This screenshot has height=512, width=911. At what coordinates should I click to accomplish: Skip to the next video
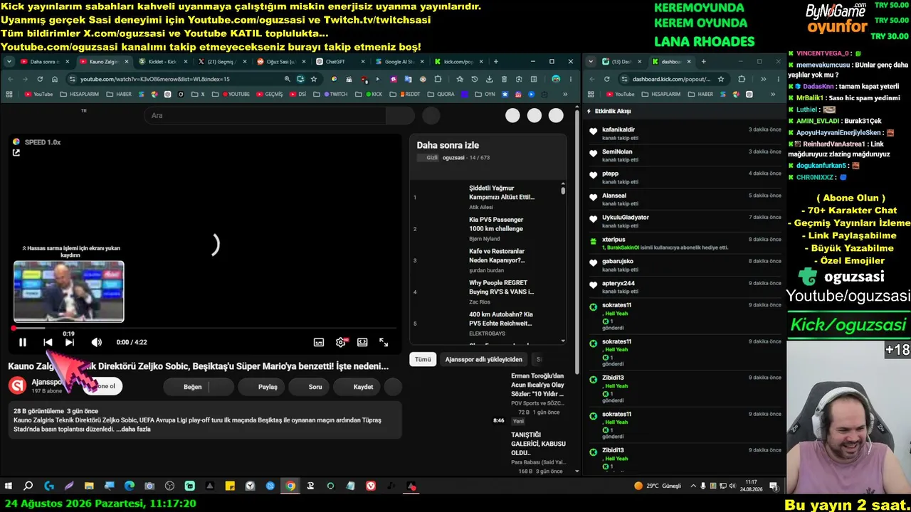click(x=70, y=342)
